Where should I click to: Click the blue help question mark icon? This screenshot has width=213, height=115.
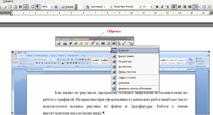pyautogui.click(x=56, y=7)
